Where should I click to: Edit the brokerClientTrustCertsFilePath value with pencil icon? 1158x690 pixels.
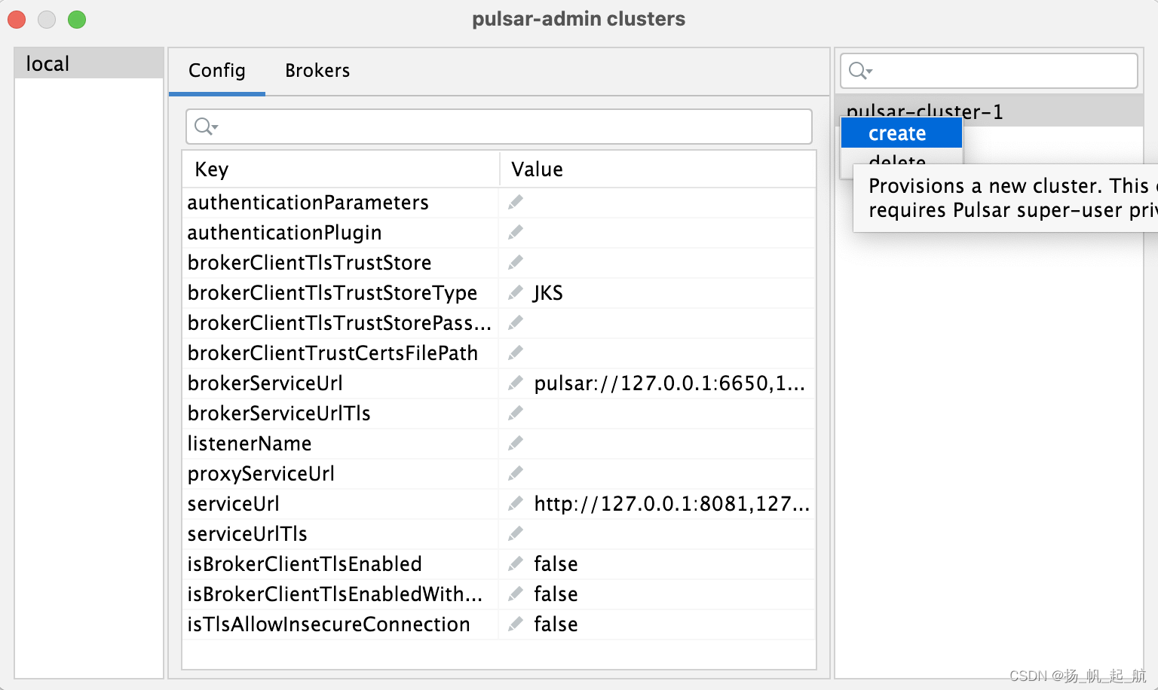515,353
